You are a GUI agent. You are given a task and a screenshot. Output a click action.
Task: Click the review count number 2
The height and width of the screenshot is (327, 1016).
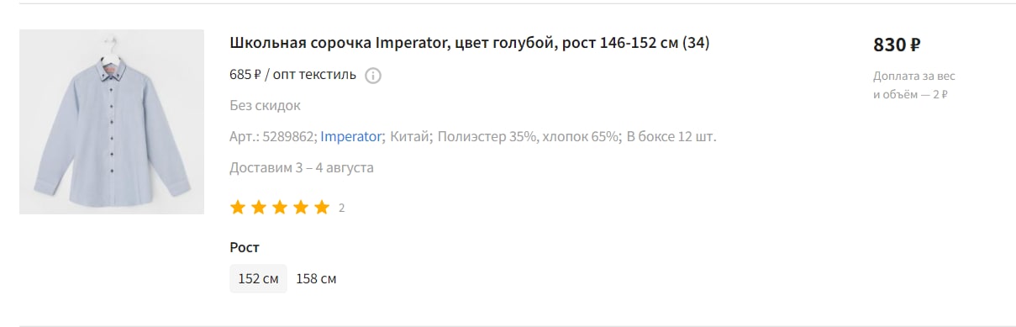tap(342, 208)
